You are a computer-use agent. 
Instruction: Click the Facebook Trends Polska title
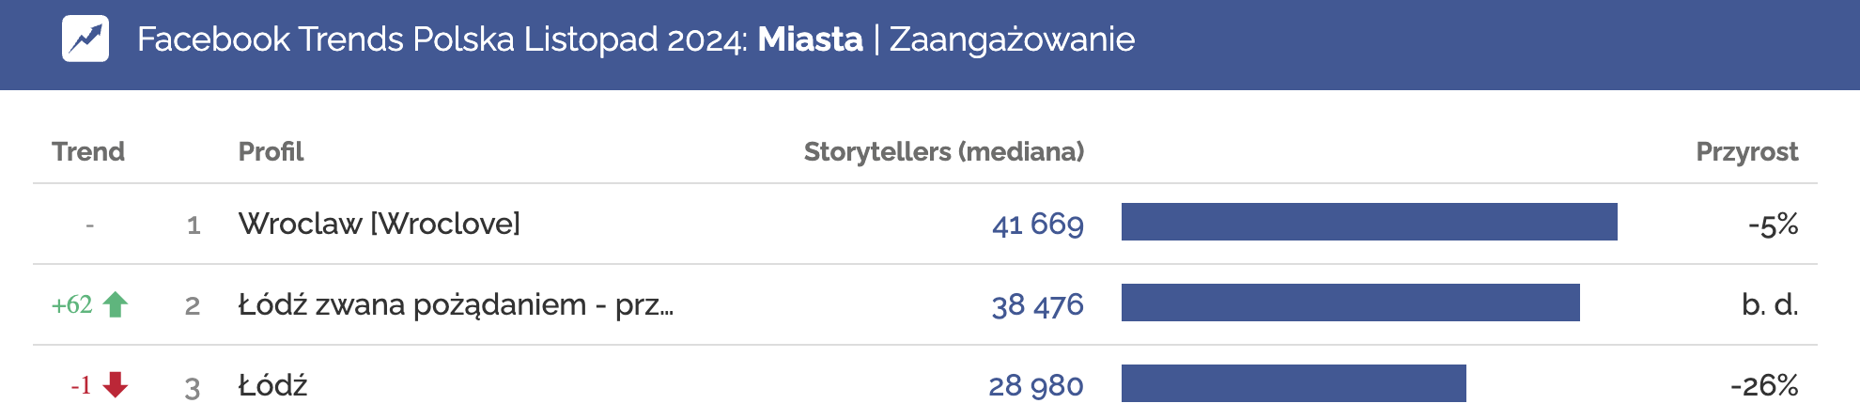pyautogui.click(x=635, y=39)
